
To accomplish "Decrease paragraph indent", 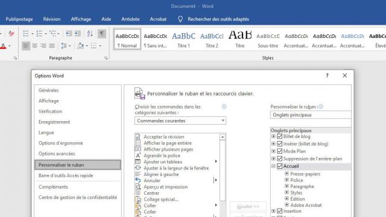I will (x=69, y=34).
